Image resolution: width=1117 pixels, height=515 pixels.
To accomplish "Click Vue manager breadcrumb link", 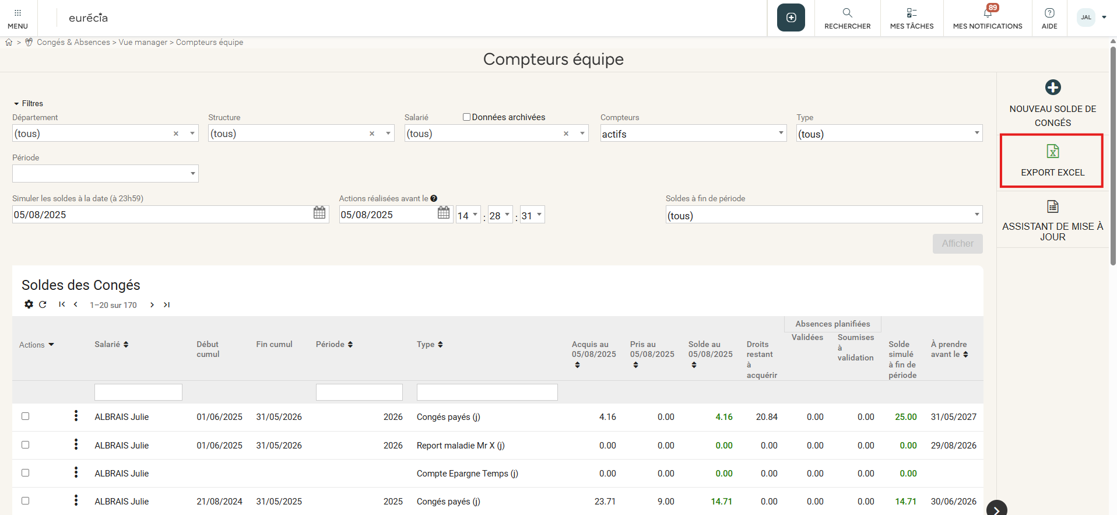I will pos(143,43).
